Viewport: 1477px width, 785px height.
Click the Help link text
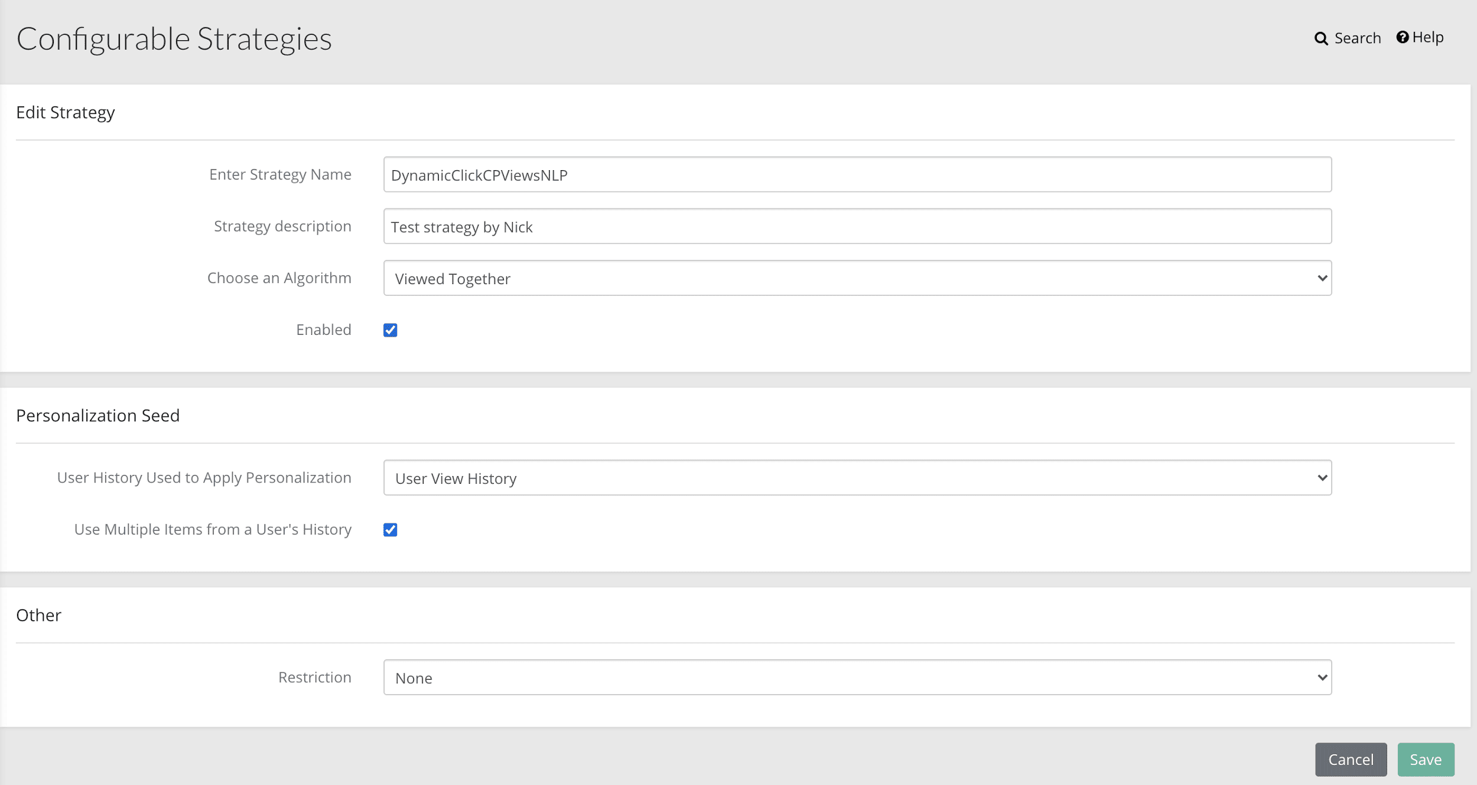tap(1428, 37)
